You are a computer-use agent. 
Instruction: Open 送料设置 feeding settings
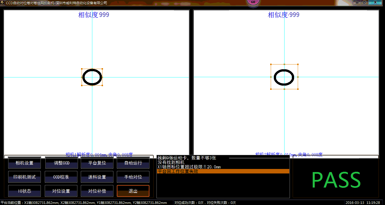(x=97, y=177)
